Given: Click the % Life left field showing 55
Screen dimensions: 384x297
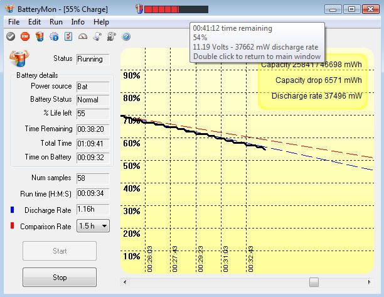Looking at the screenshot, I should tap(93, 114).
